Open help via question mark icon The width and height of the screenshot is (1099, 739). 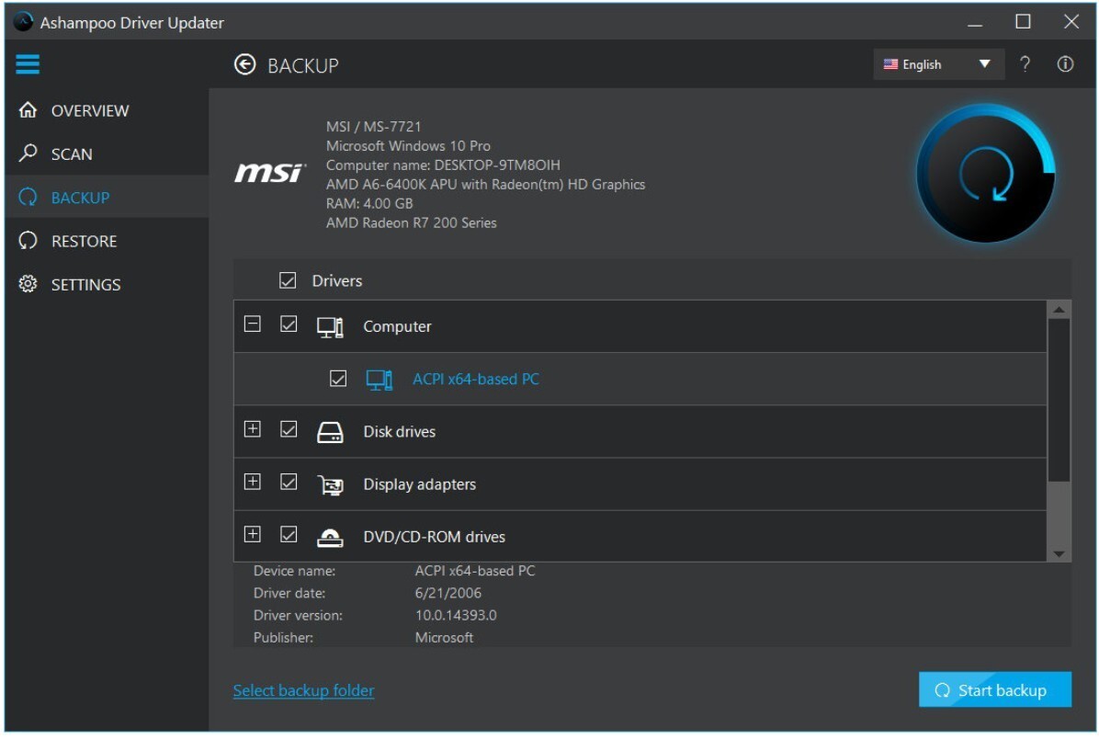1025,64
